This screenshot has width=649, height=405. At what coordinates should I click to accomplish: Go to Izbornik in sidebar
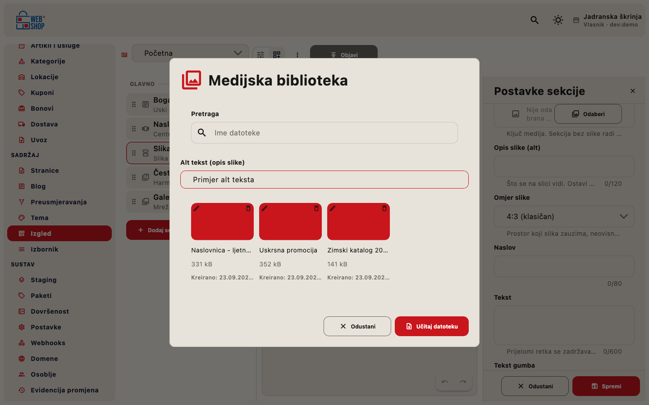coord(59,249)
